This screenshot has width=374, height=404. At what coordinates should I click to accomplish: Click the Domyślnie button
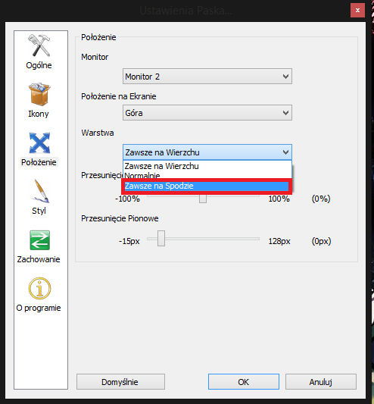(120, 381)
